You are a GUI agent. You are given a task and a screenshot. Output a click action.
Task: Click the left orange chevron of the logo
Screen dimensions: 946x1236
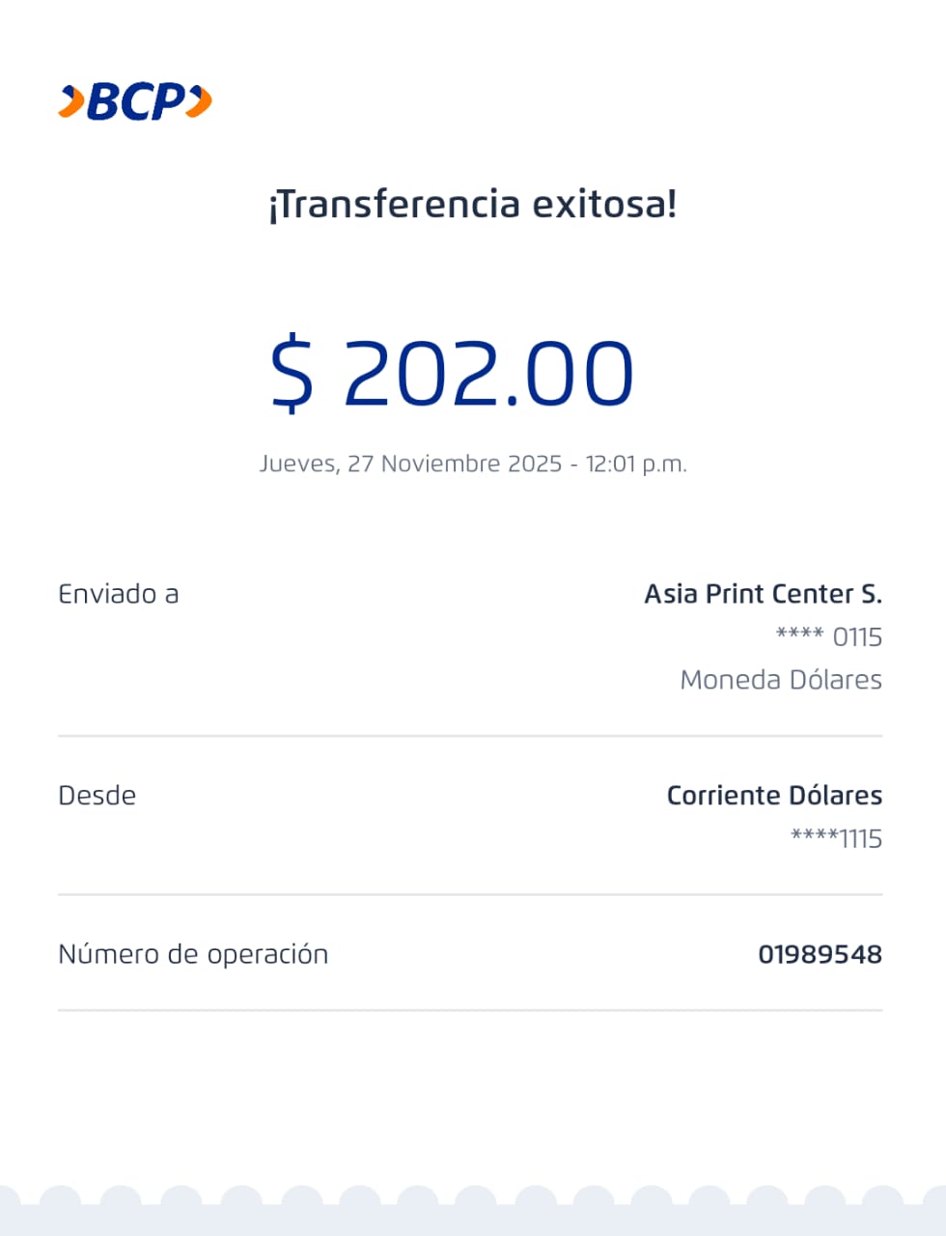(x=72, y=101)
